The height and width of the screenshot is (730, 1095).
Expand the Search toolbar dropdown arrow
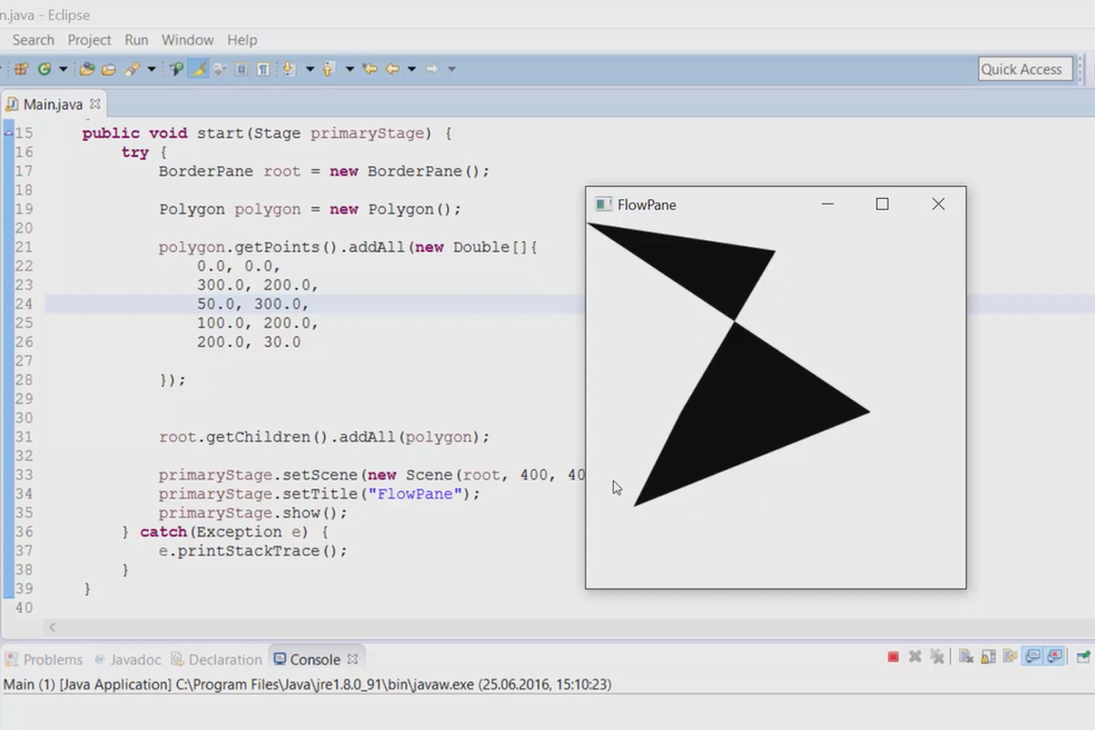pyautogui.click(x=151, y=68)
